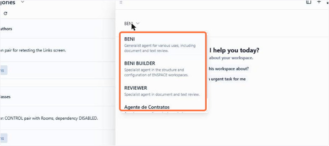This screenshot has height=146, width=329.
Task: Click the 'workspace about?' suggestion
Action: point(229,69)
